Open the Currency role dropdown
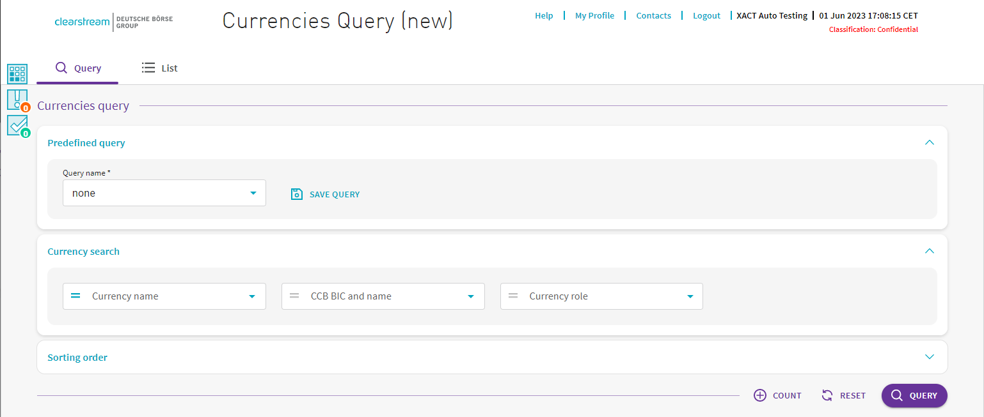Viewport: 984px width, 417px height. point(601,296)
